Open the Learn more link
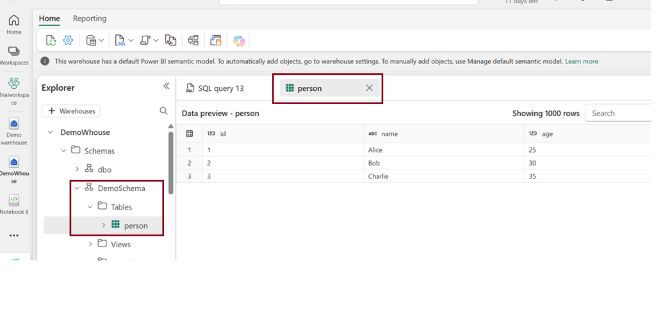Viewport: 656px width, 322px height. coord(582,61)
